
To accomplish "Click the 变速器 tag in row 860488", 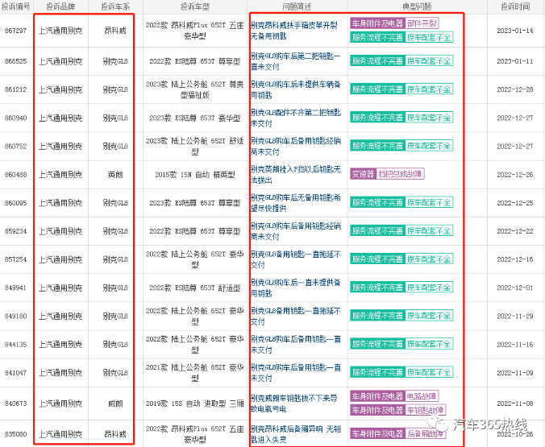I will pyautogui.click(x=364, y=174).
